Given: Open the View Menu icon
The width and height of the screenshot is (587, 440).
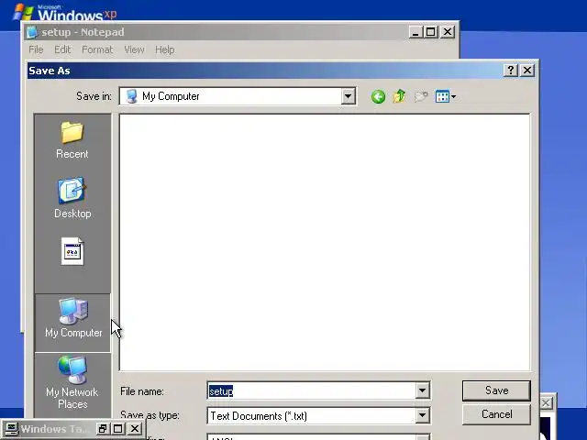Looking at the screenshot, I should [442, 97].
